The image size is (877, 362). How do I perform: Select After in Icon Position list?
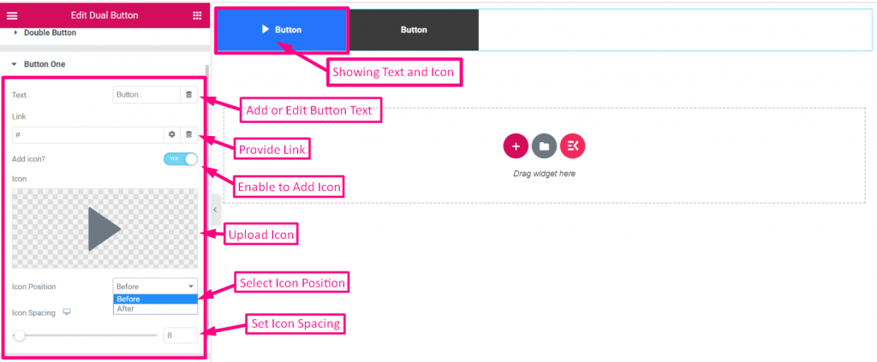pyautogui.click(x=155, y=309)
